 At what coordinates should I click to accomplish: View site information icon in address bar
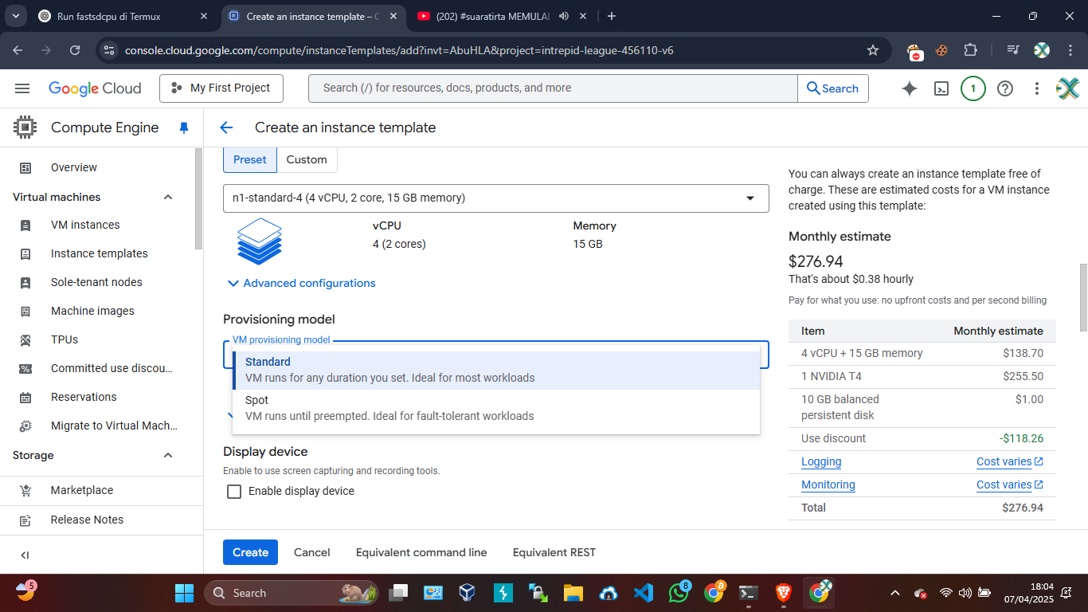pyautogui.click(x=109, y=50)
